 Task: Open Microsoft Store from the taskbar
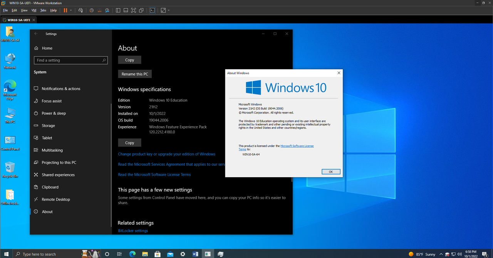(x=158, y=254)
